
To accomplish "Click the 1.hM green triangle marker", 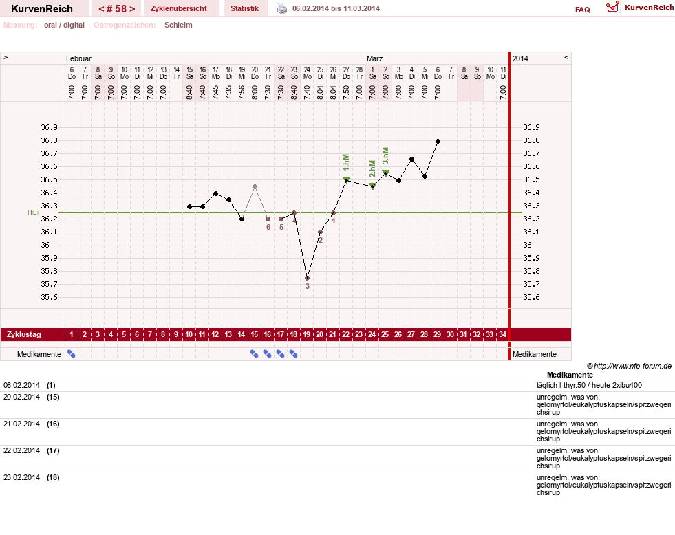I will pyautogui.click(x=347, y=179).
